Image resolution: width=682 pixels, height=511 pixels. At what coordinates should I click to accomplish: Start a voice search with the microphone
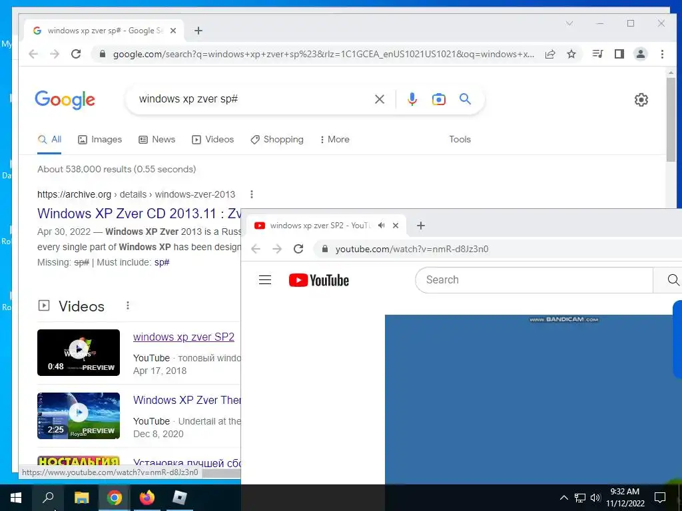coord(412,100)
